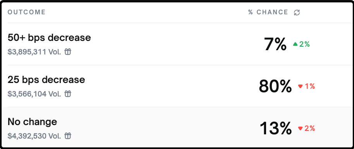The width and height of the screenshot is (354, 149).
Task: Click the refresh icon next to % CHANCE
Action: 297,12
